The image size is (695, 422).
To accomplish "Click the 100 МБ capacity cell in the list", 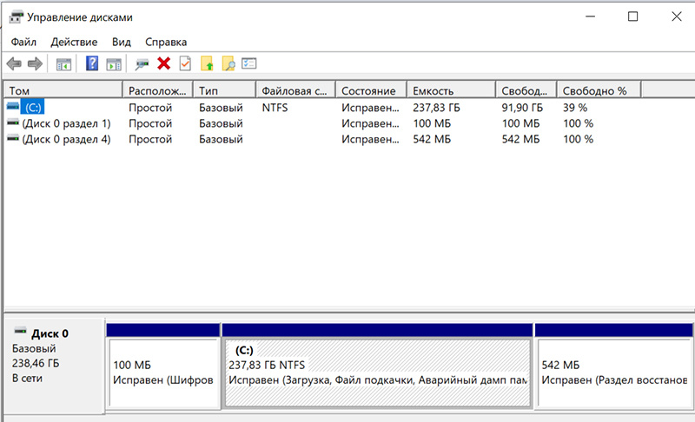I will coord(432,123).
